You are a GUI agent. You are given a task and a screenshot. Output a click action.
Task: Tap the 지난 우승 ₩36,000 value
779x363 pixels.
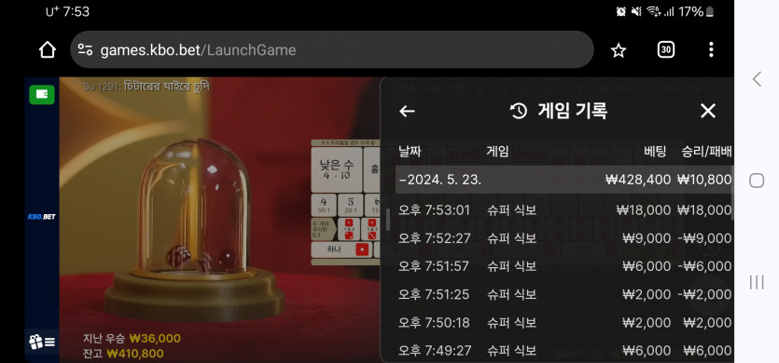coord(132,339)
